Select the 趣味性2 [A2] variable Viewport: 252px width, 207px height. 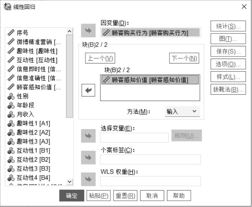tap(36, 133)
